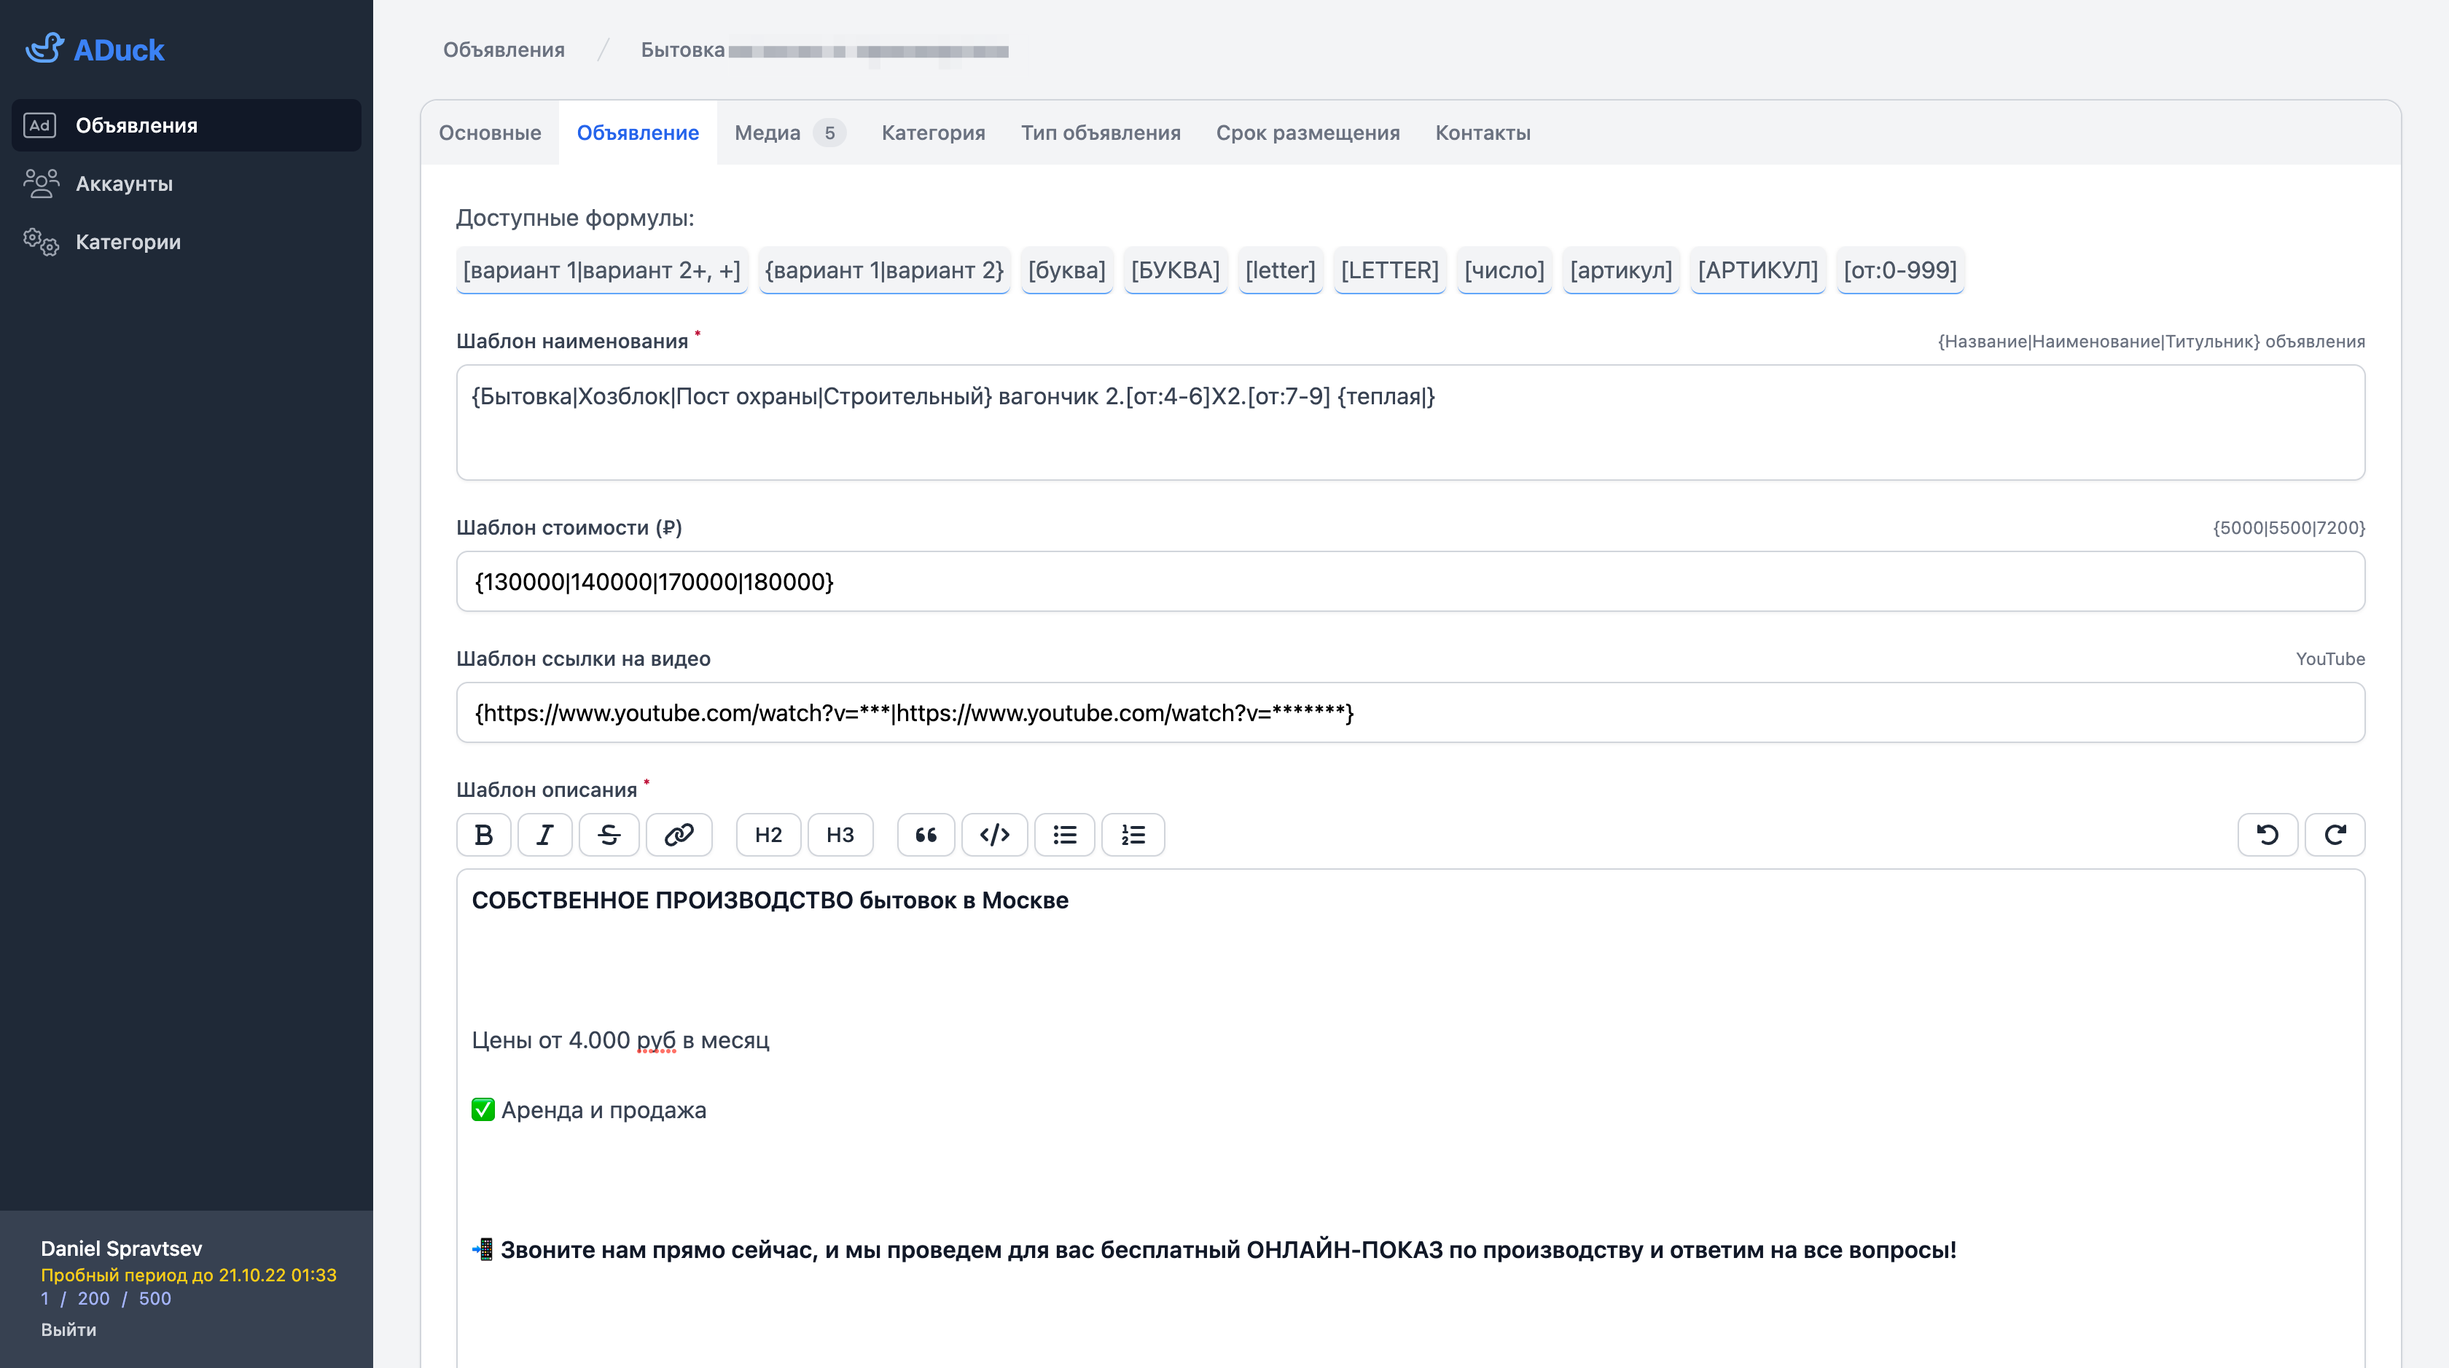Create a bulleted list
This screenshot has width=2449, height=1368.
1065,835
